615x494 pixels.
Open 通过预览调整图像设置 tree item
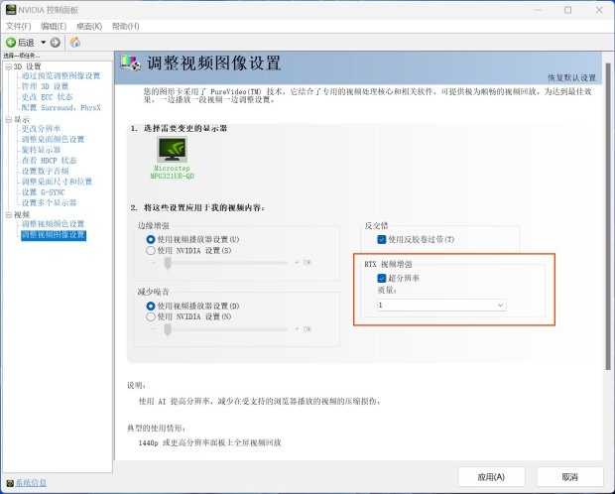[61, 75]
